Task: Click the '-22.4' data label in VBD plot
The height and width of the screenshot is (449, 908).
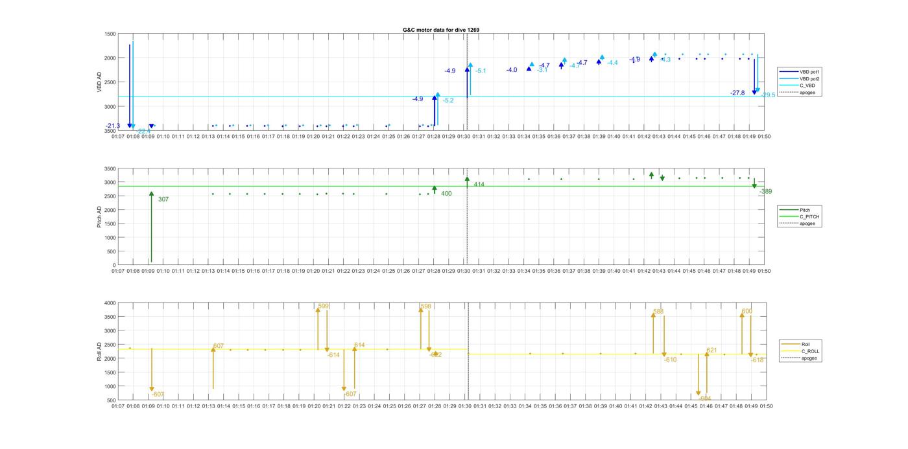Action: click(143, 132)
